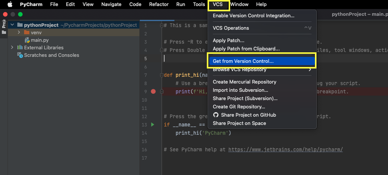Choose Apply Patch from Clipboard
Viewport: 388px width, 175px height.
click(262, 49)
